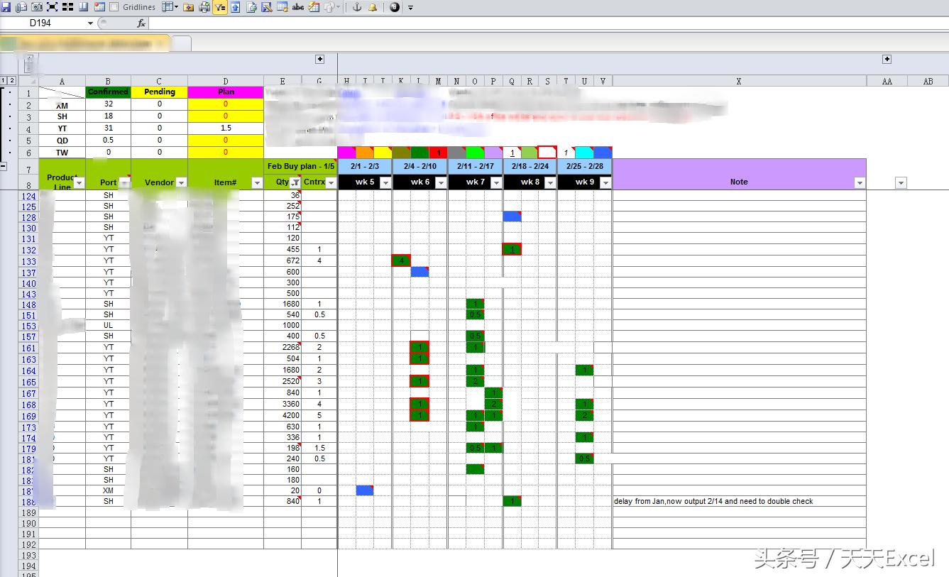The width and height of the screenshot is (949, 577).
Task: Click the folder with star icon
Action: 189,7
